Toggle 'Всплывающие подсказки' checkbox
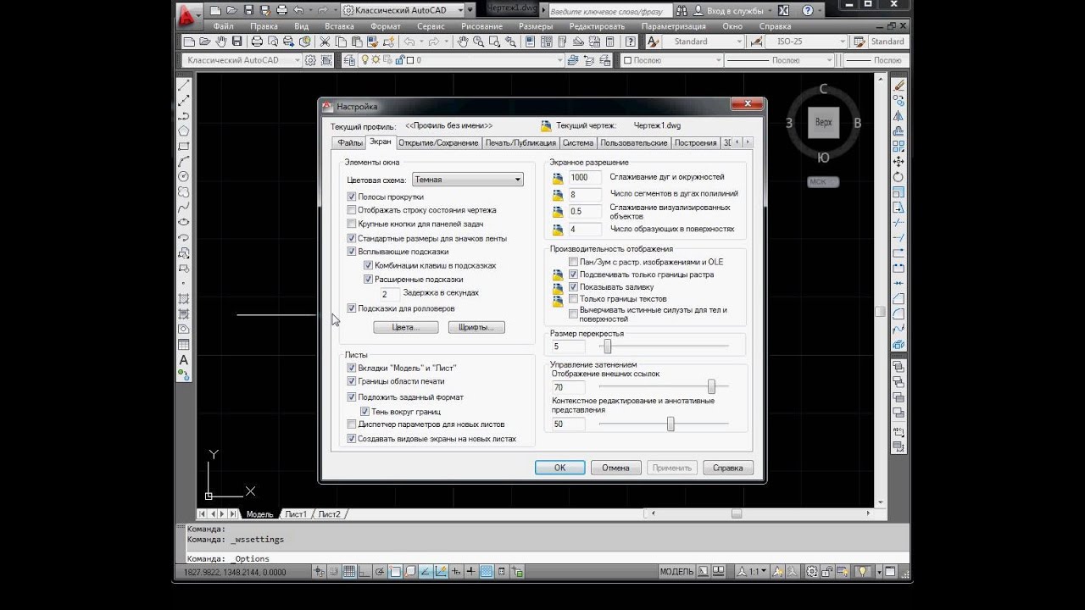 (x=352, y=252)
